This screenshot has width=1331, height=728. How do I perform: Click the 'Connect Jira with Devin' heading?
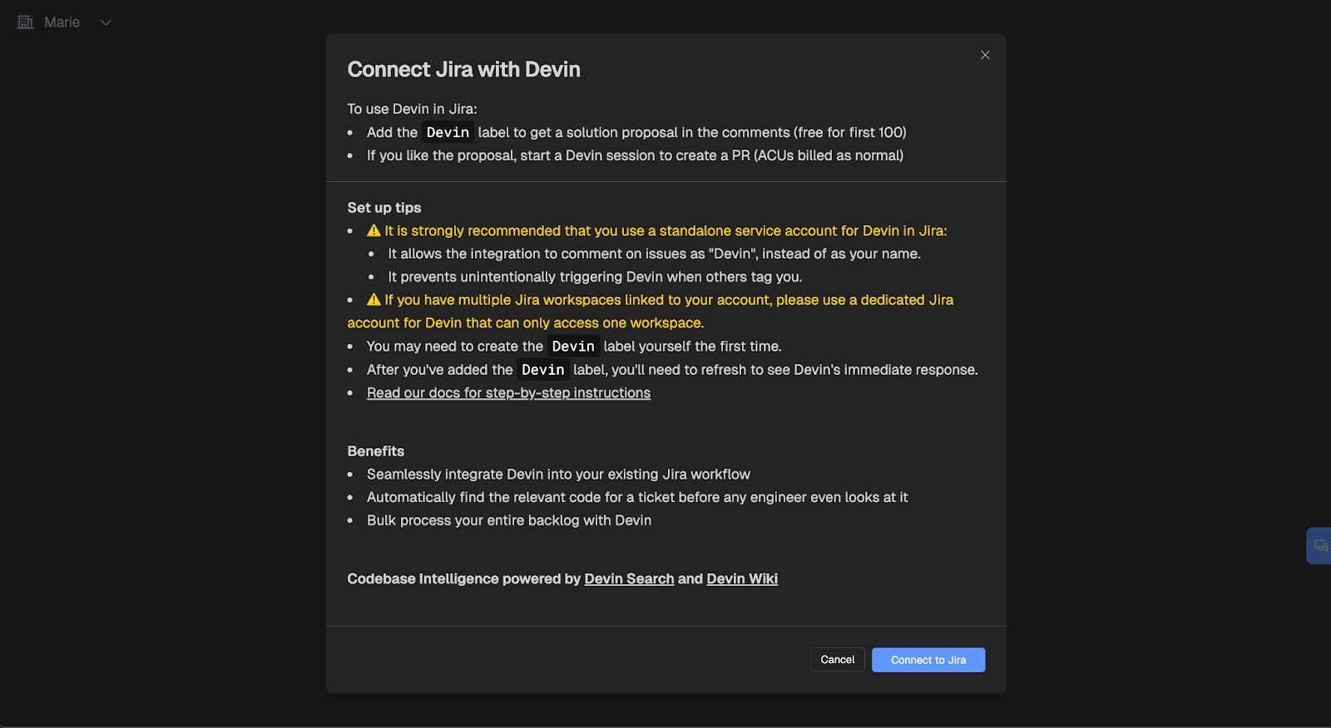[463, 70]
